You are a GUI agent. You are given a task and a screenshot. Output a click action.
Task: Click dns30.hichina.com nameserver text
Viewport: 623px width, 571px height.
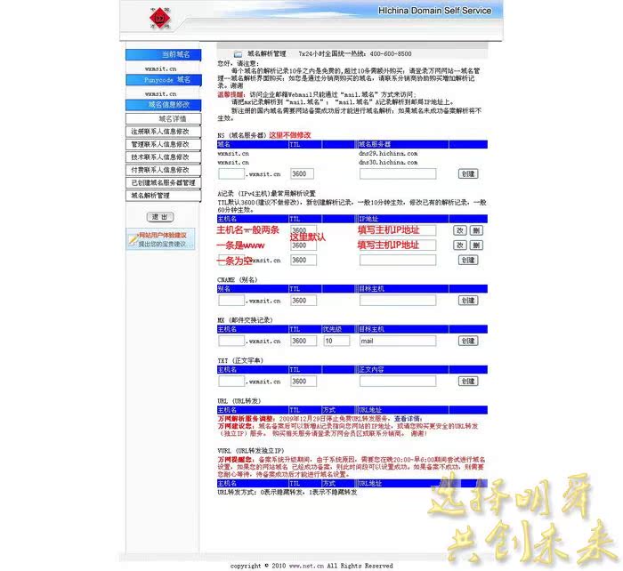point(388,163)
